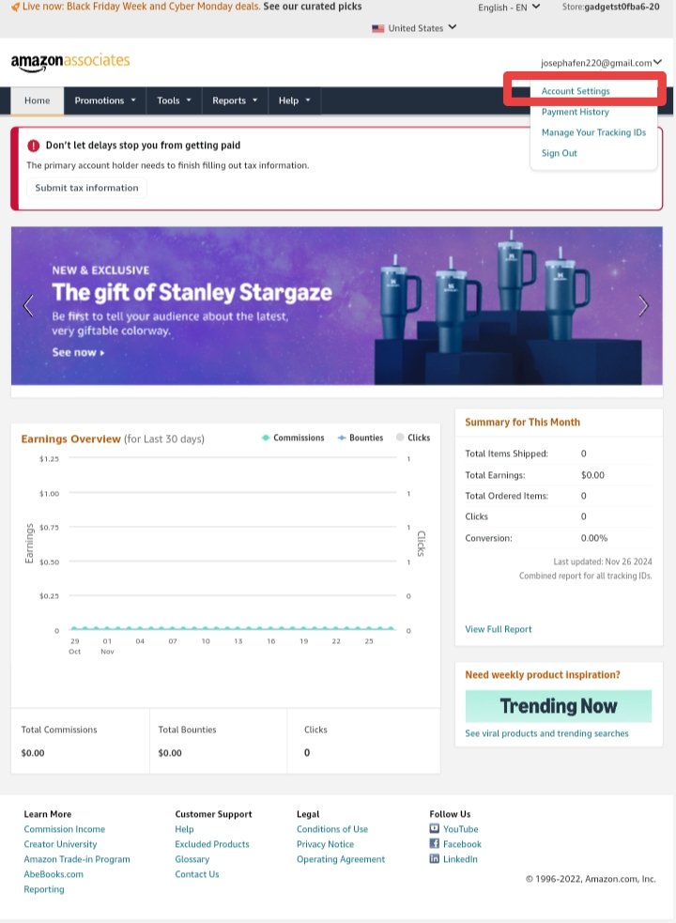Click Last updated: Nov 26 2024 text
676x923 pixels.
pyautogui.click(x=603, y=561)
